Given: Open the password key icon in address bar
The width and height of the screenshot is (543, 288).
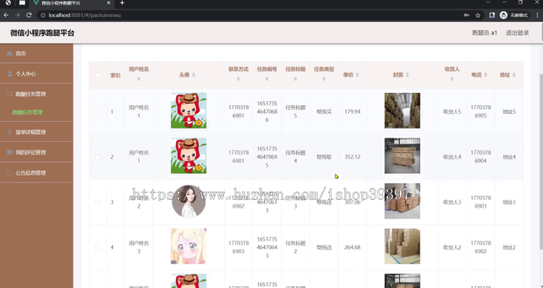Looking at the screenshot, I should [466, 15].
